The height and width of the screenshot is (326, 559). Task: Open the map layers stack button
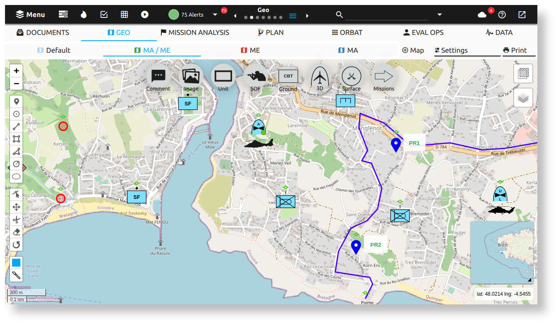523,98
